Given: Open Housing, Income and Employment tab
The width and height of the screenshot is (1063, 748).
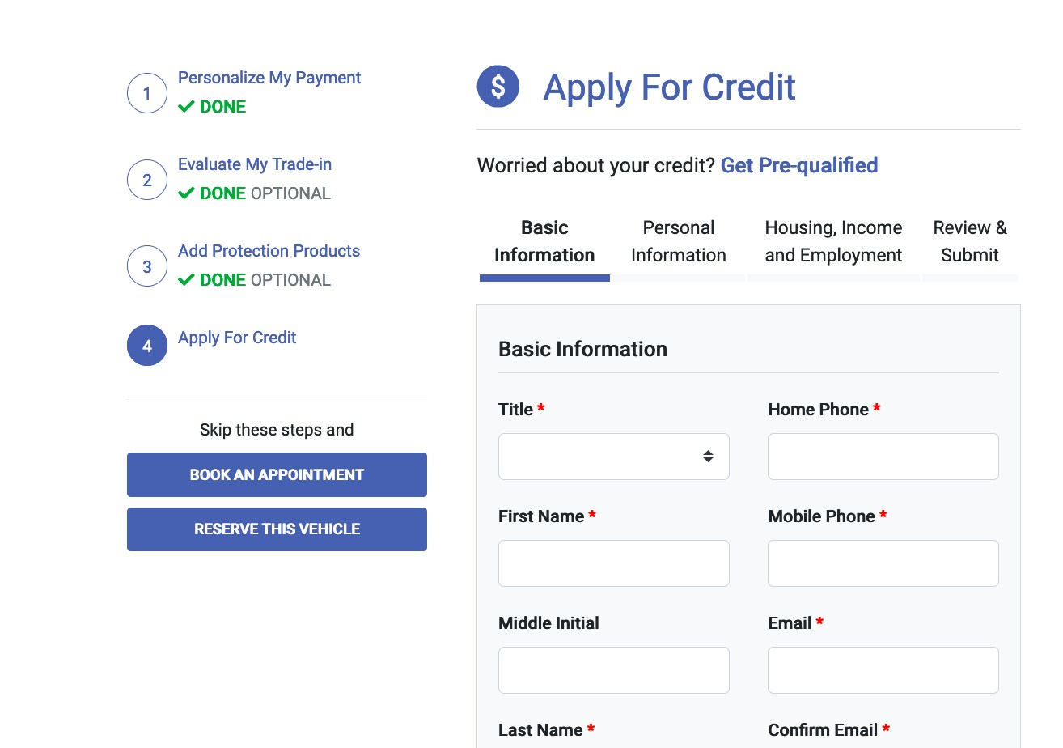Looking at the screenshot, I should click(833, 241).
